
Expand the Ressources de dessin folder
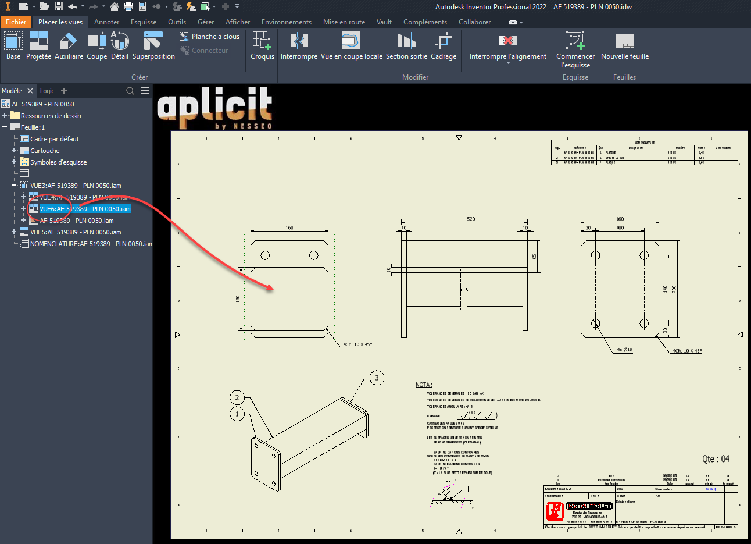coord(5,116)
